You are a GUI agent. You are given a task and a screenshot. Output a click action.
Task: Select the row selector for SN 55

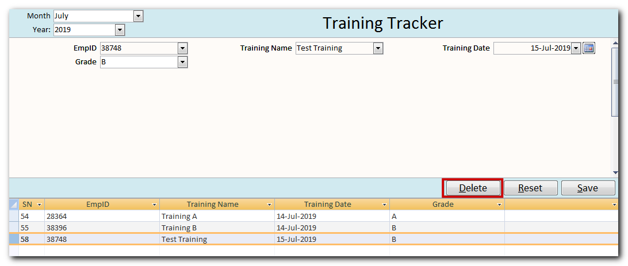click(14, 228)
